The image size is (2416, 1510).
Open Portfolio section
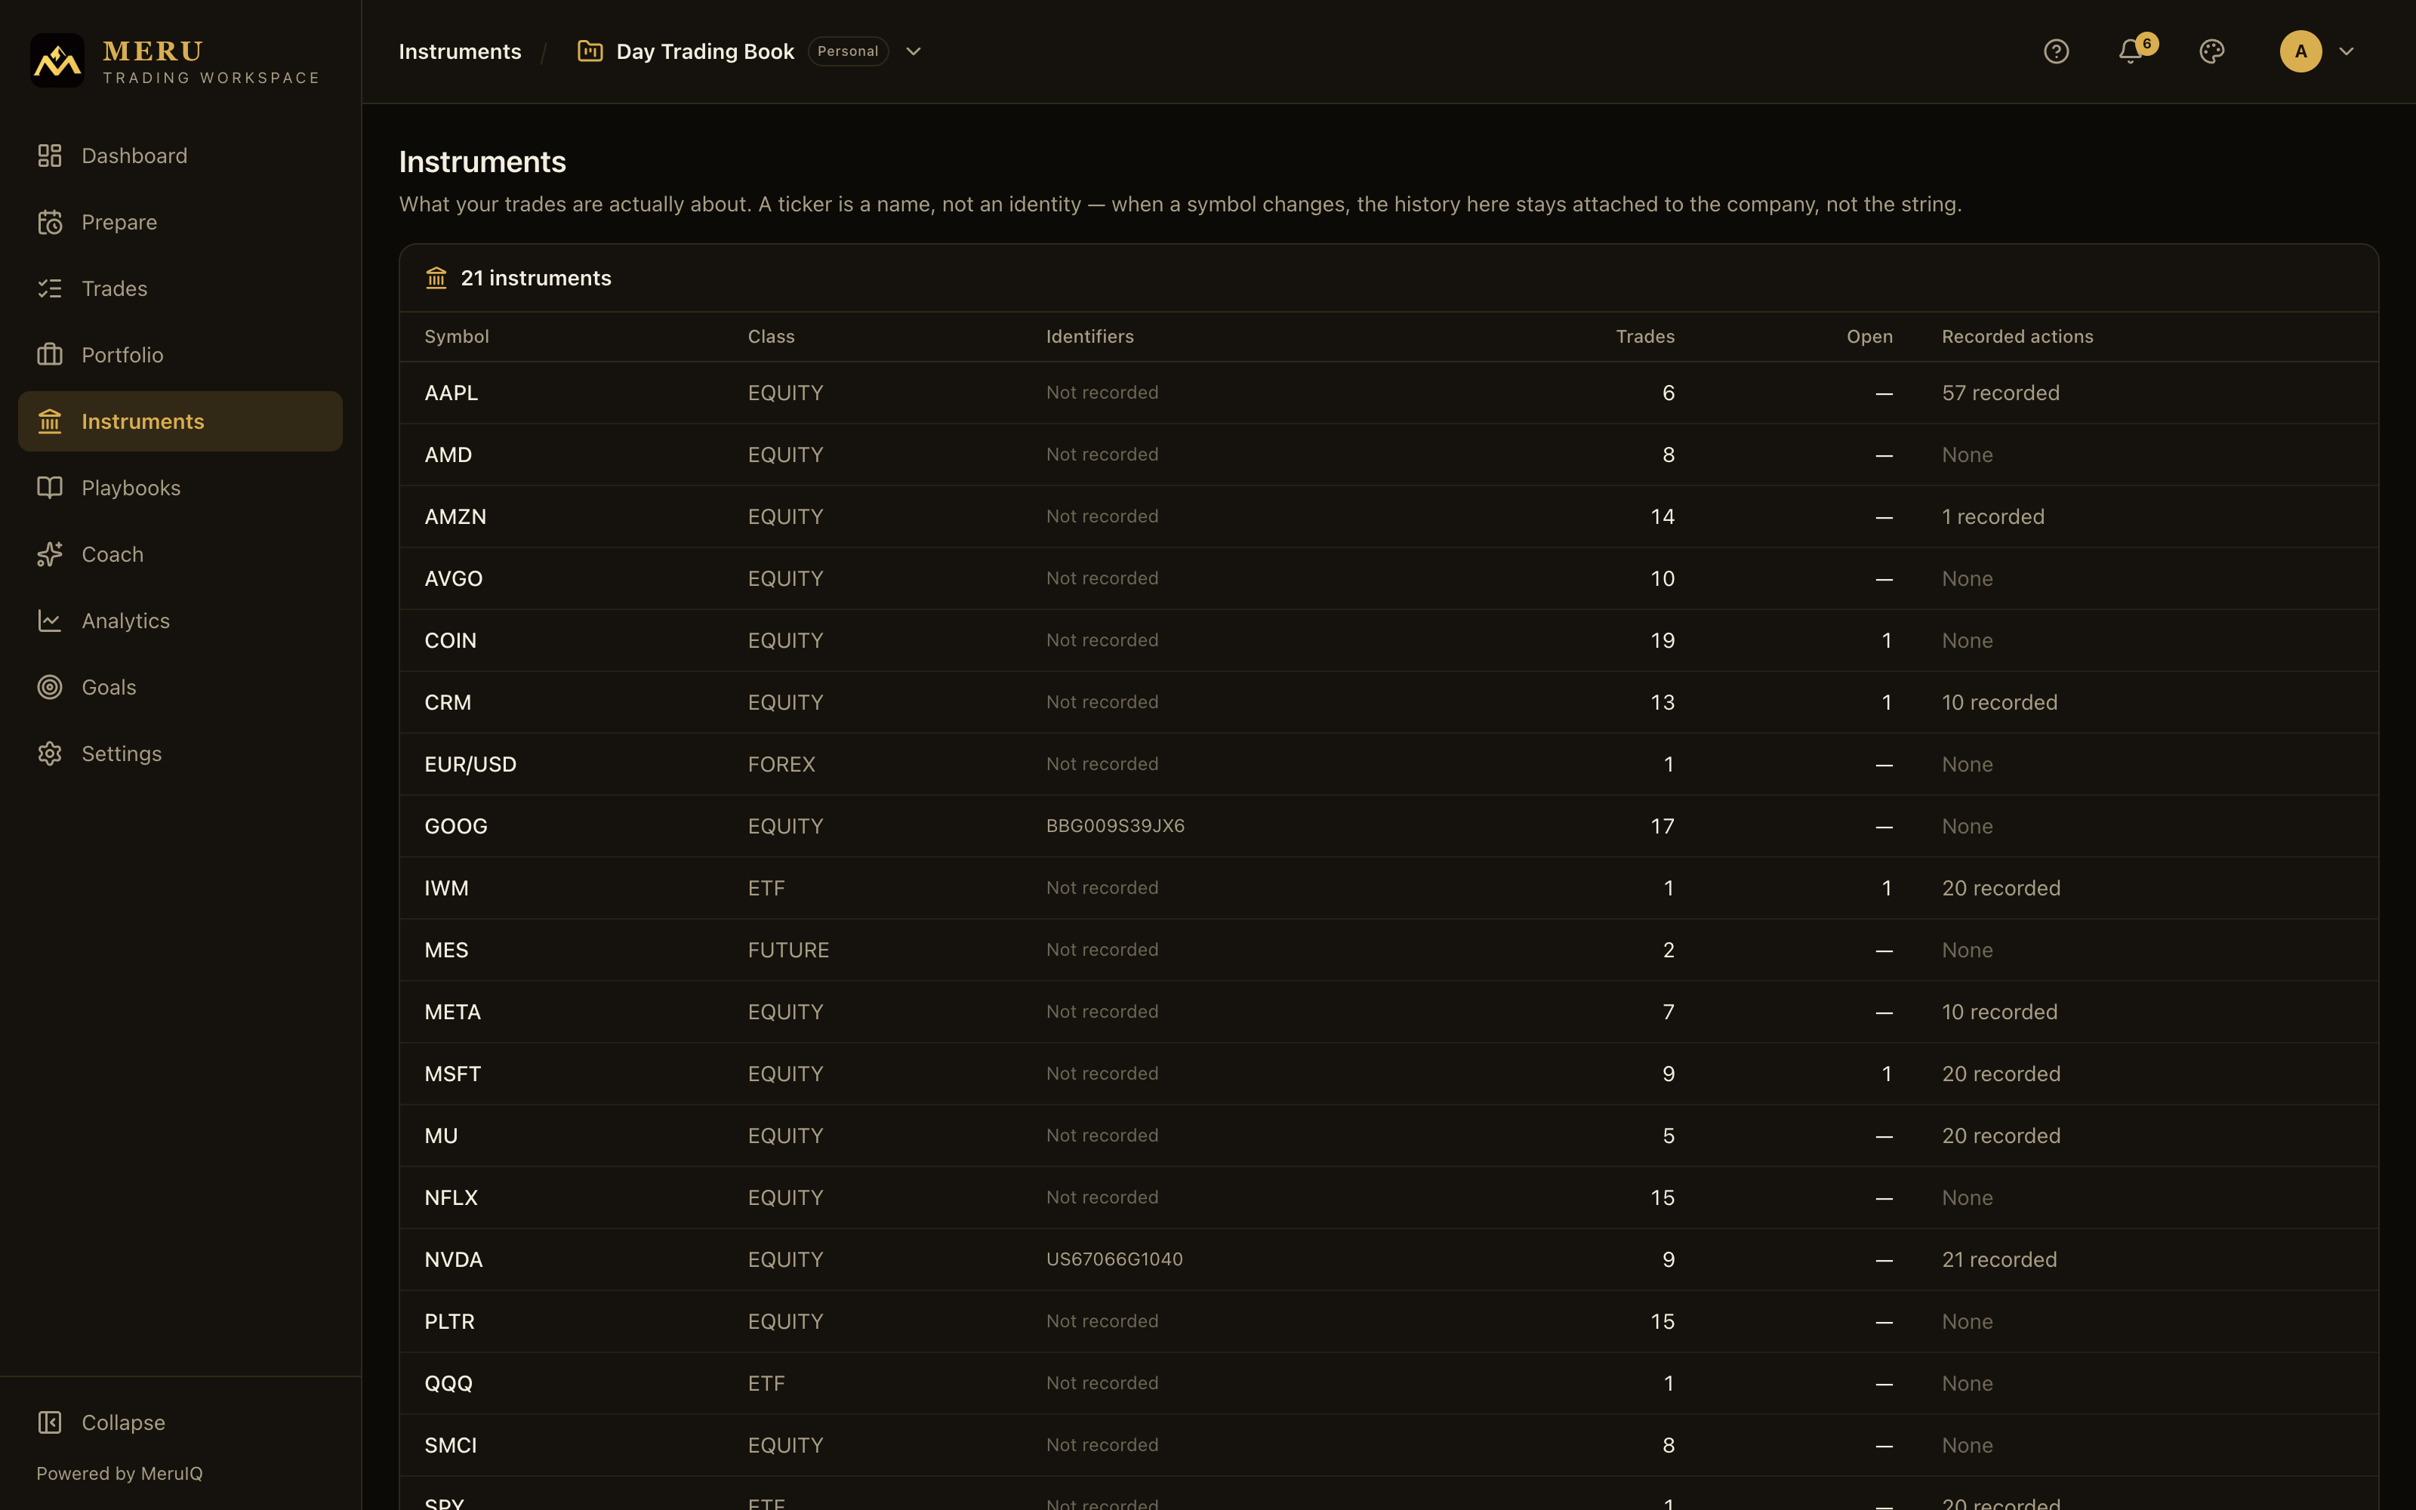click(x=180, y=355)
